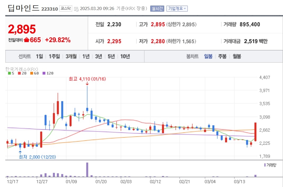Image resolution: width=283 pixels, height=187 pixels.
Task: Click the 2025.03.20 09:26 timestamp
Action: (x=97, y=9)
